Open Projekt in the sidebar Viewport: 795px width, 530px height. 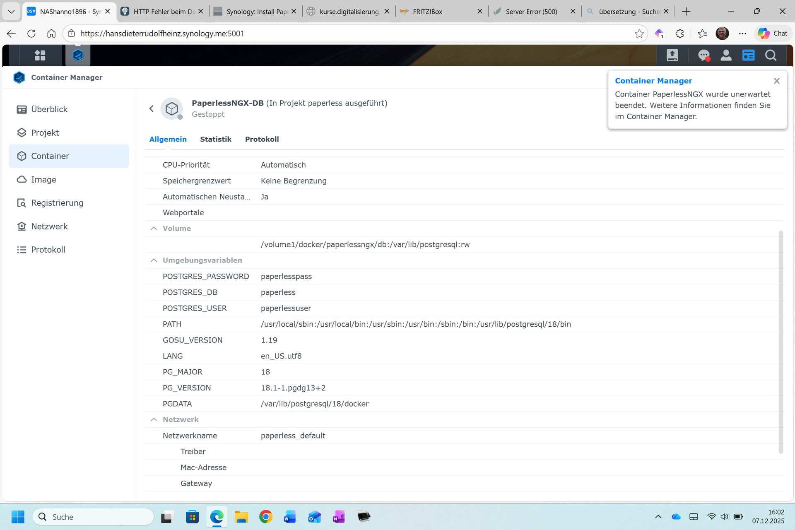[45, 132]
